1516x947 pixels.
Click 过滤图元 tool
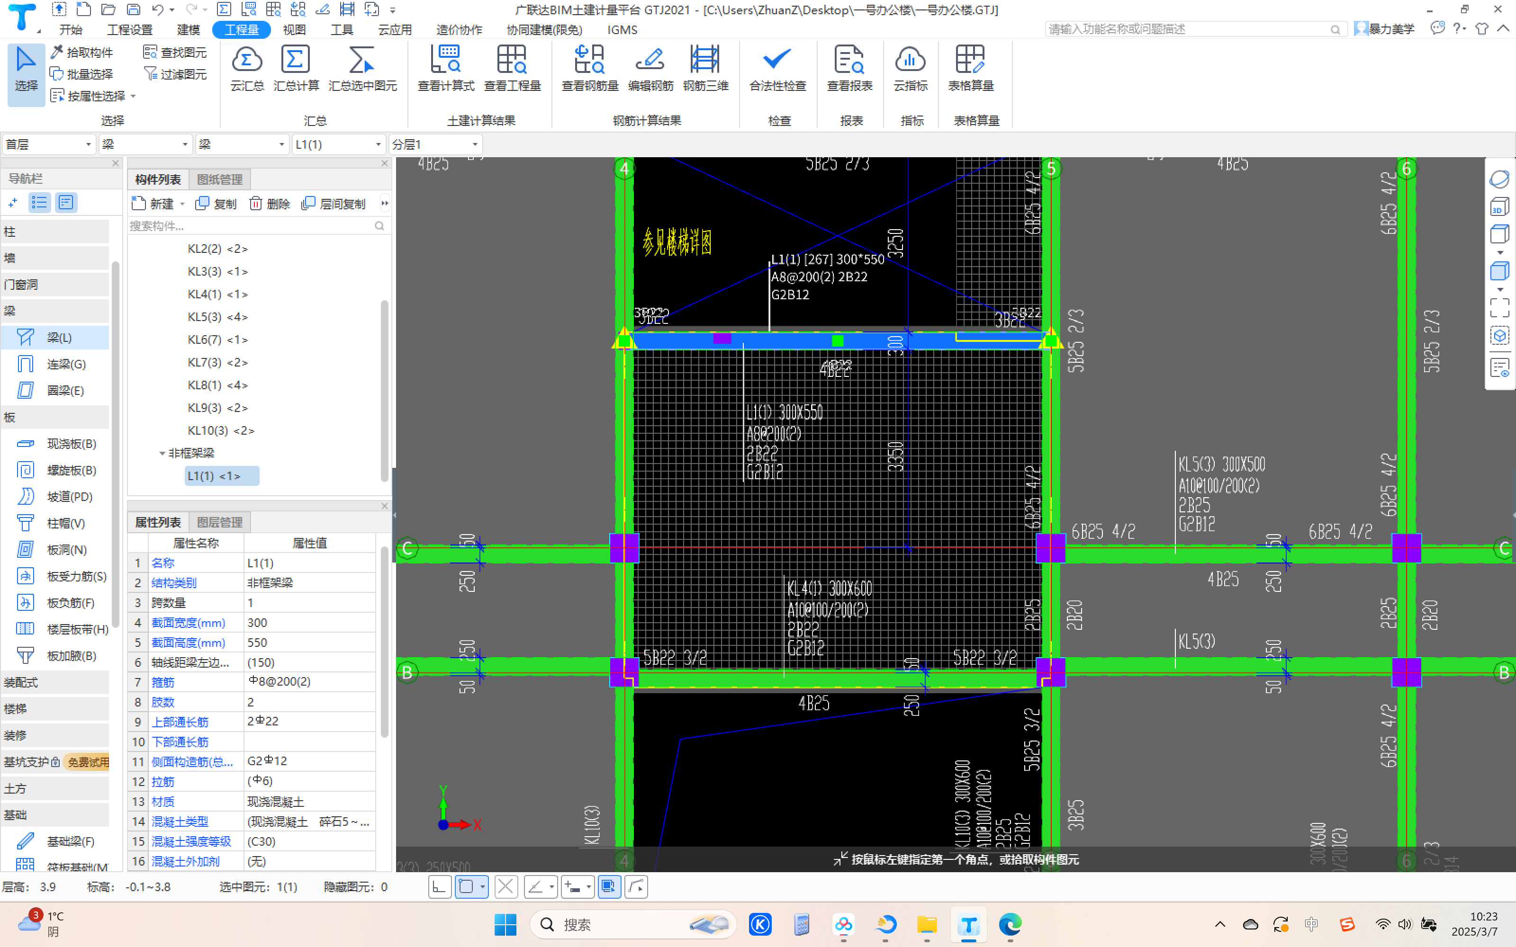point(175,74)
